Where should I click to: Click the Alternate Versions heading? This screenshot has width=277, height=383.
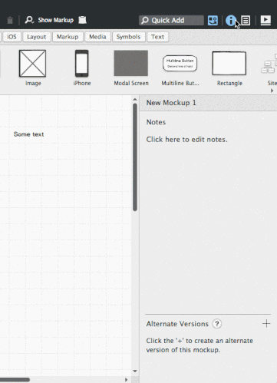point(177,324)
